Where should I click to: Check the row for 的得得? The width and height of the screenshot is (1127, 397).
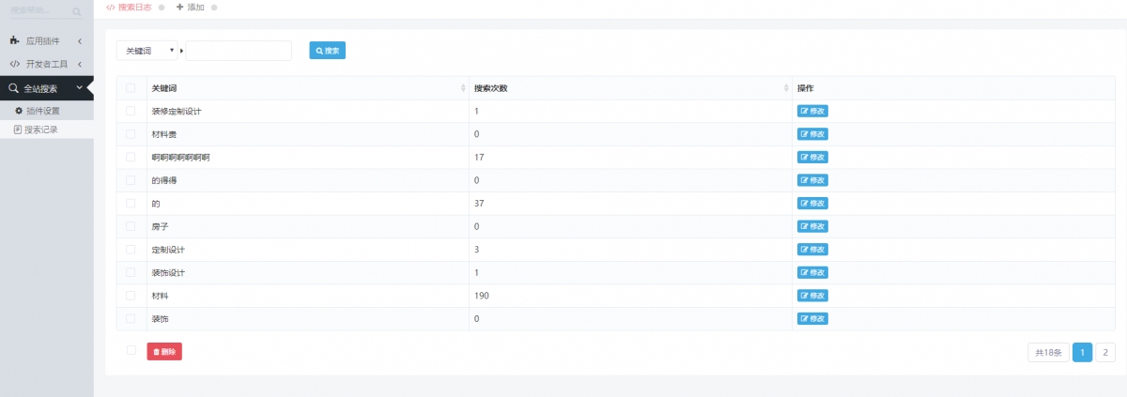pos(131,180)
